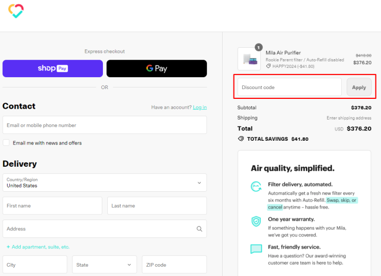Screen dimensions: 381x276
Task: Focus the Last name field
Action: 157,206
